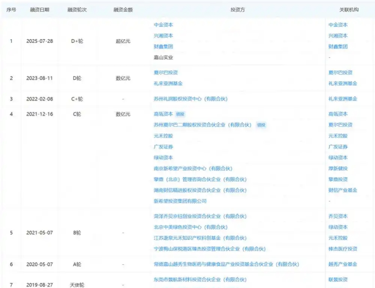Open 兴湘资本 in the 关联机构 column
This screenshot has height=288, width=375.
[338, 36]
